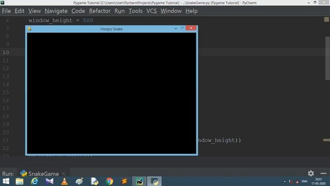The width and height of the screenshot is (330, 186).
Task: Close the SnakeGame run tab
Action: [x=63, y=174]
